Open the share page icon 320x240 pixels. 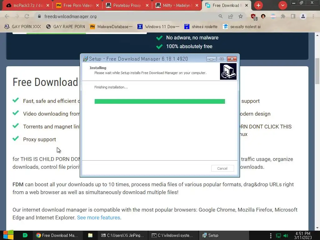point(231,16)
